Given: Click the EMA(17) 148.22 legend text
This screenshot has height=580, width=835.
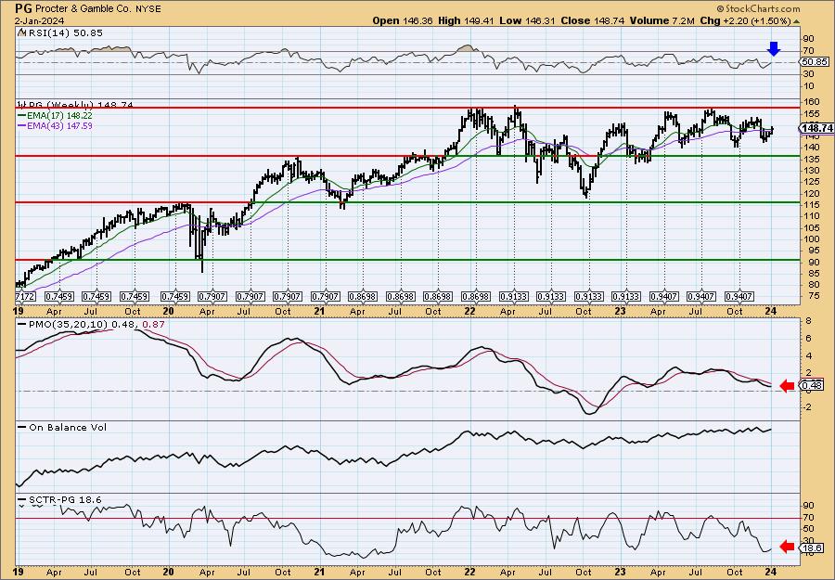Looking at the screenshot, I should (x=59, y=115).
